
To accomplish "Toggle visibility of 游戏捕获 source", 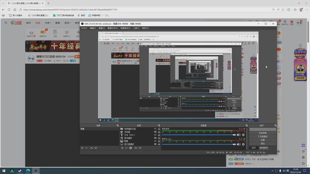I will [x=155, y=138].
